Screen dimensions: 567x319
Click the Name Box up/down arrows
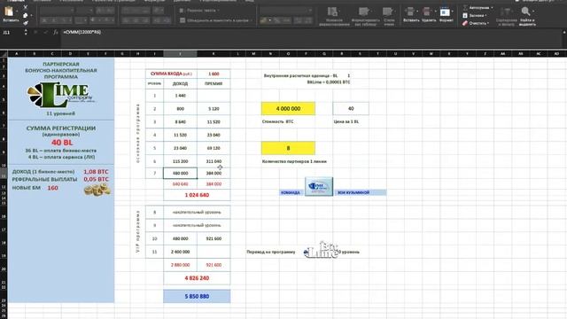click(26, 32)
